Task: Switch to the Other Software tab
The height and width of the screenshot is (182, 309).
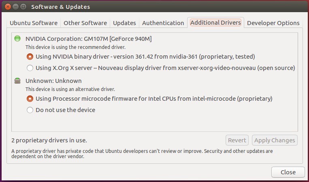Action: click(x=85, y=23)
